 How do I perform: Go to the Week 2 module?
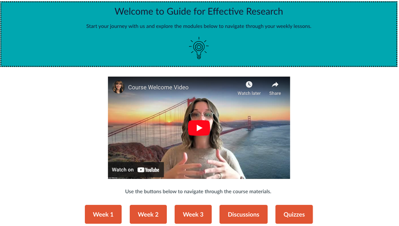click(x=148, y=214)
